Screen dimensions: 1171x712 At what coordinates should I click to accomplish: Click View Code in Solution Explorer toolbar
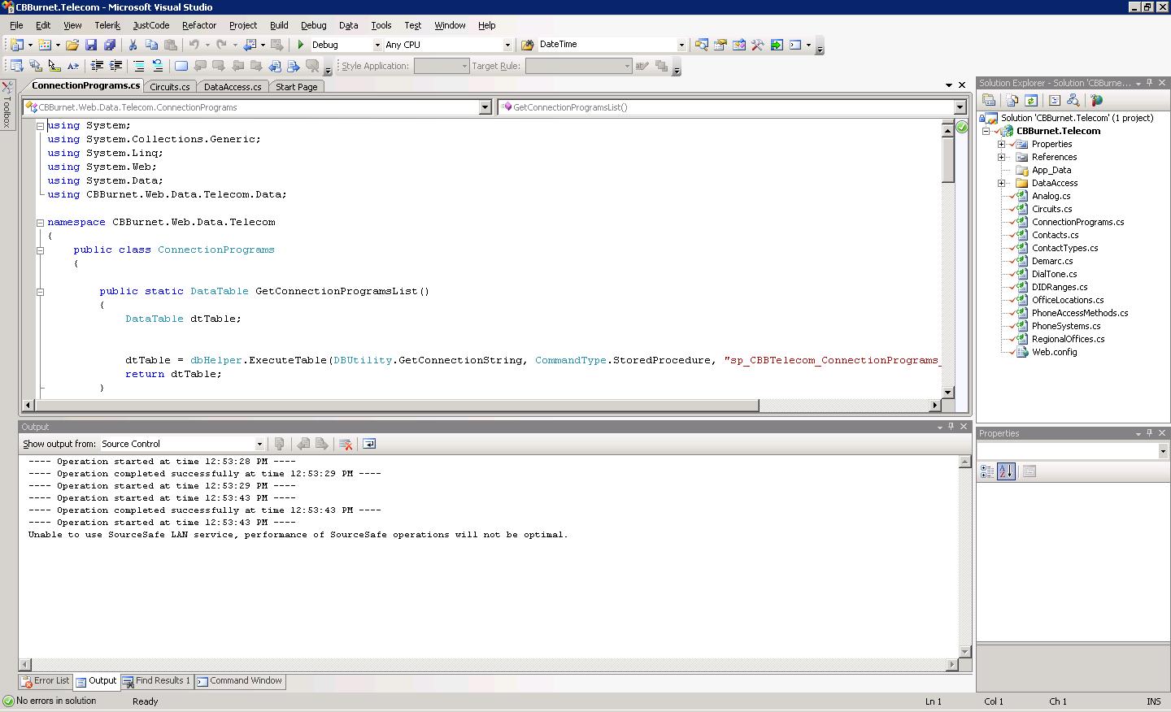point(1055,100)
